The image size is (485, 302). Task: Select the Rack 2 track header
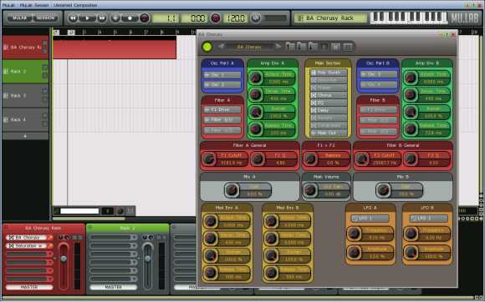coord(25,71)
